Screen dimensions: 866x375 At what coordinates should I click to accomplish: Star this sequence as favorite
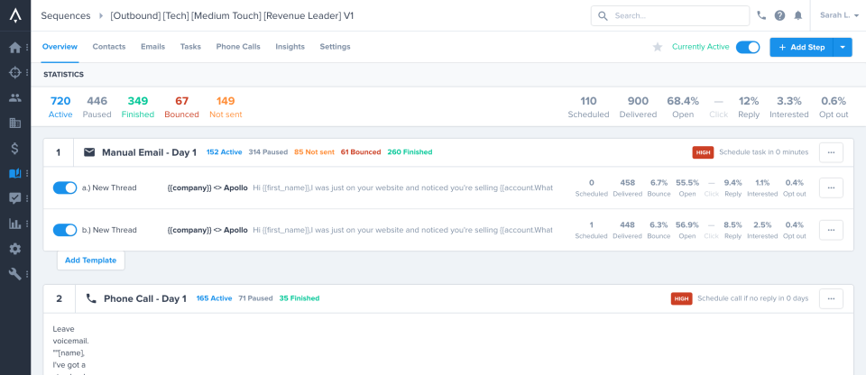658,47
